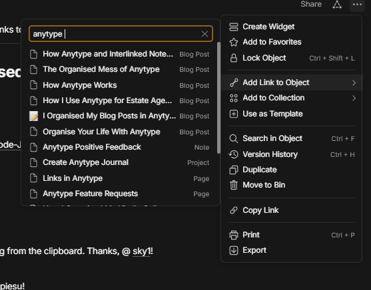Select Organise Your Life With Anytype result
The height and width of the screenshot is (290, 371).
point(120,132)
